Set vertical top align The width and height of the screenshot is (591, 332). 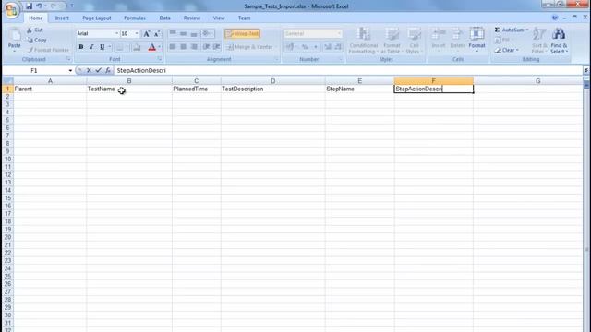(173, 33)
